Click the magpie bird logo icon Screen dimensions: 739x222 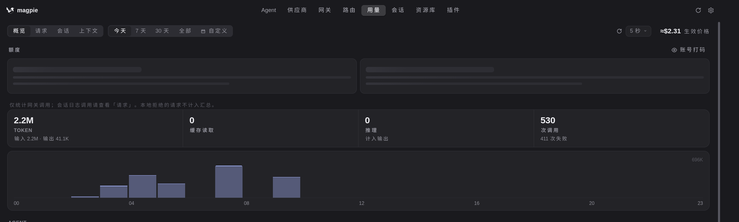tap(10, 10)
